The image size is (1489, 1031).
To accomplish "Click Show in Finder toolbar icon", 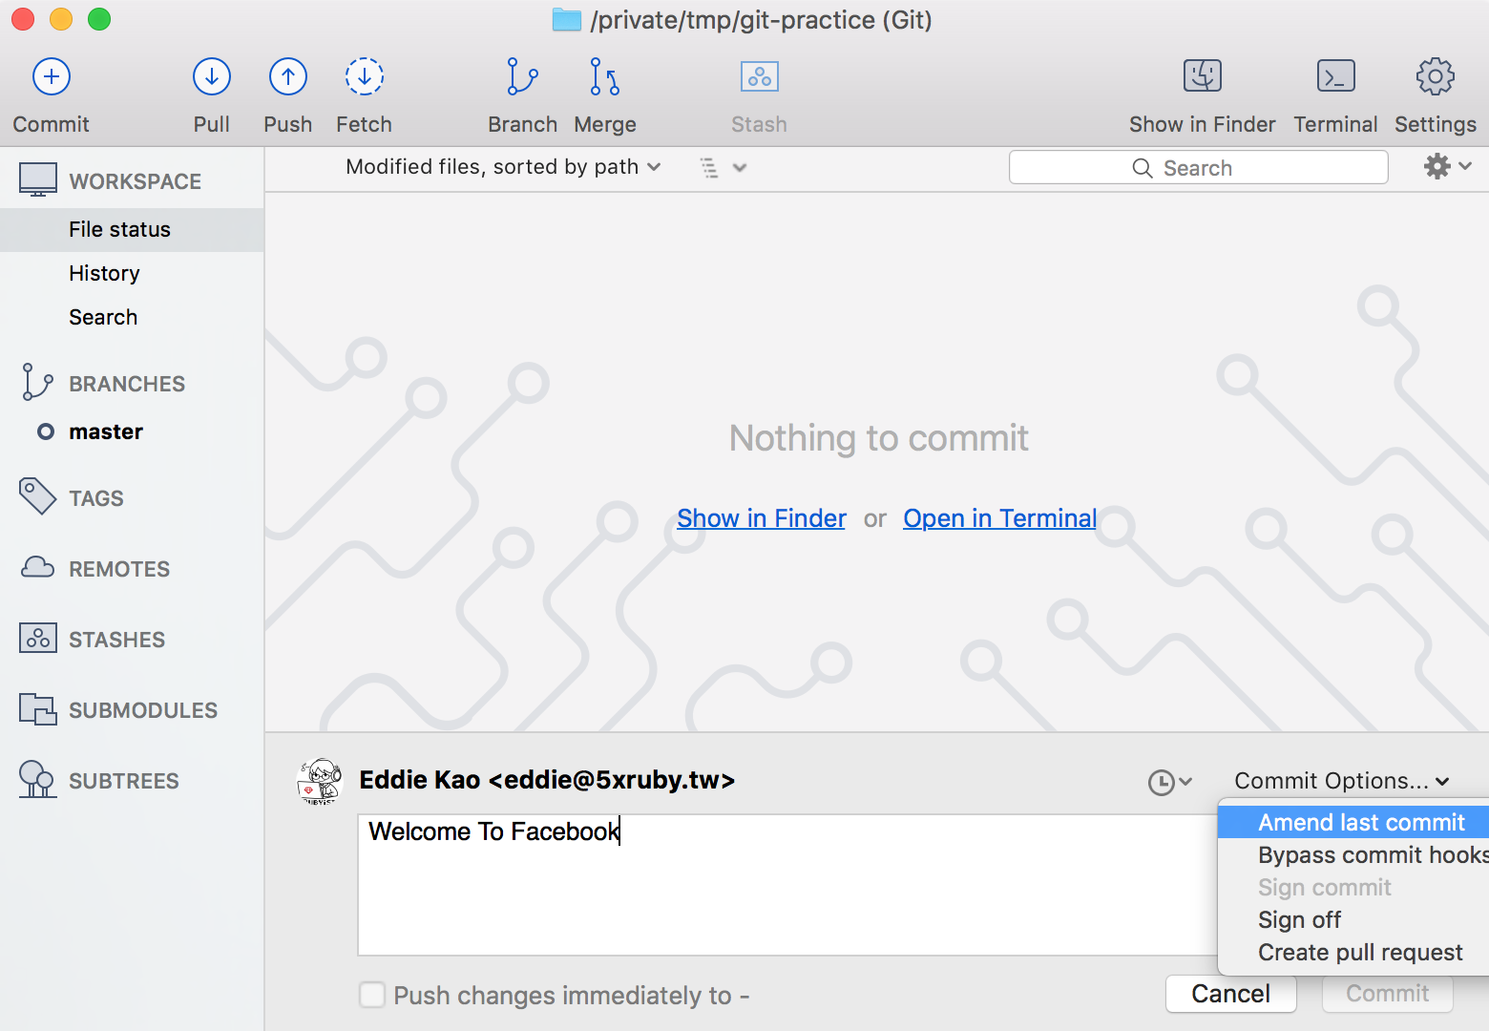I will point(1202,77).
